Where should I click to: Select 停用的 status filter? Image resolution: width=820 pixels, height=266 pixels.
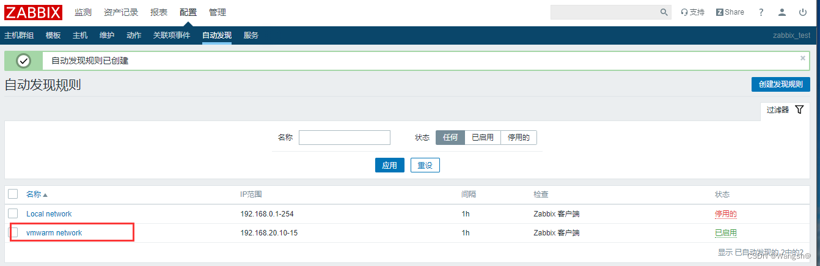tap(519, 138)
